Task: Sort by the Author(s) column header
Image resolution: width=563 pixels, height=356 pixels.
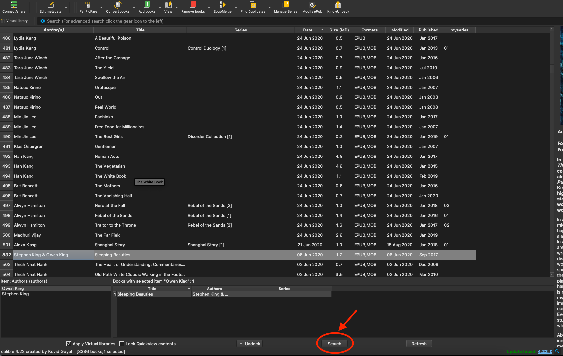Action: point(54,30)
